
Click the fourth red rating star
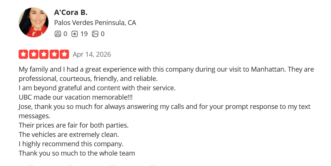tap(54, 54)
